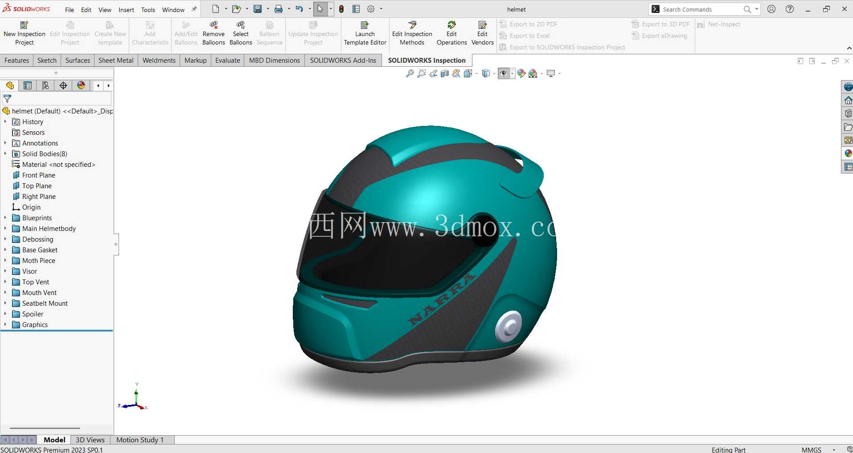Click the Open file icon
Image resolution: width=853 pixels, height=453 pixels.
pyautogui.click(x=236, y=9)
